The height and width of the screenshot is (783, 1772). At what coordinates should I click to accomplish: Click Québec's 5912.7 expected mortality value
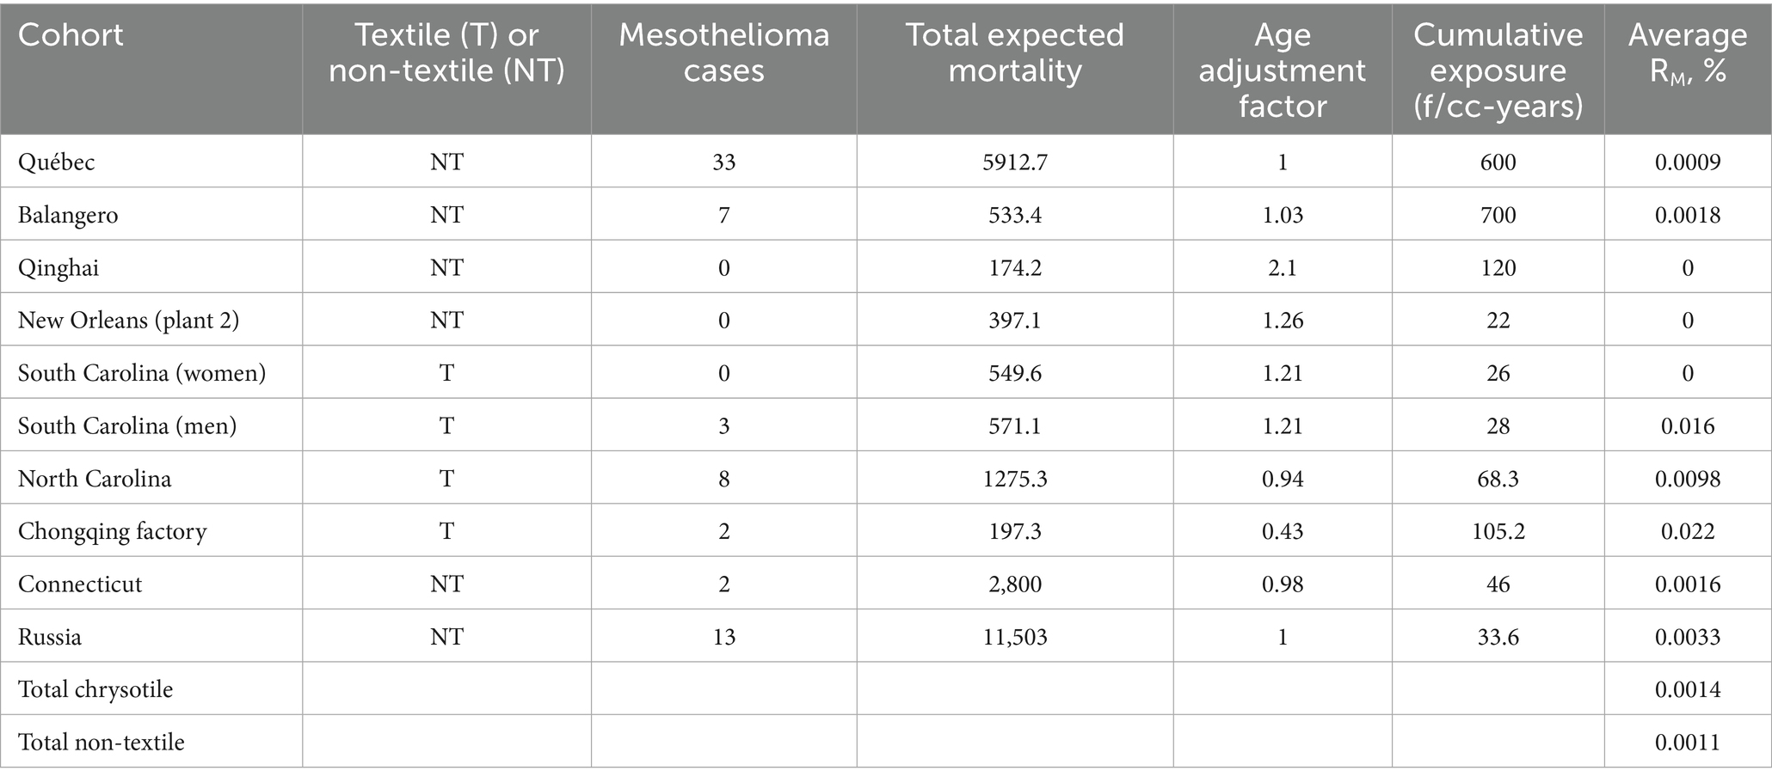pos(1015,162)
